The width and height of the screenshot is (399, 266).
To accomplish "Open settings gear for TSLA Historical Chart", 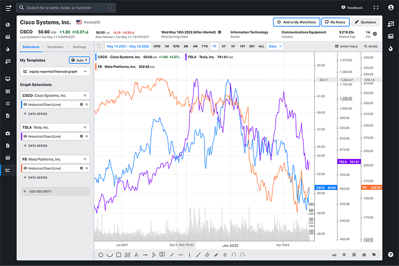I will (81, 136).
